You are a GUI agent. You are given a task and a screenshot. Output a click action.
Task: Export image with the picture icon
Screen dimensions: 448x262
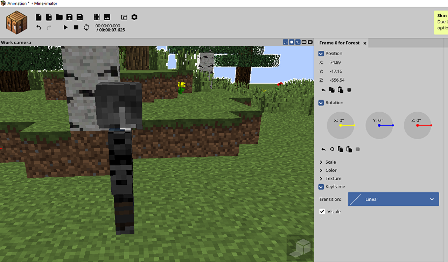[107, 17]
